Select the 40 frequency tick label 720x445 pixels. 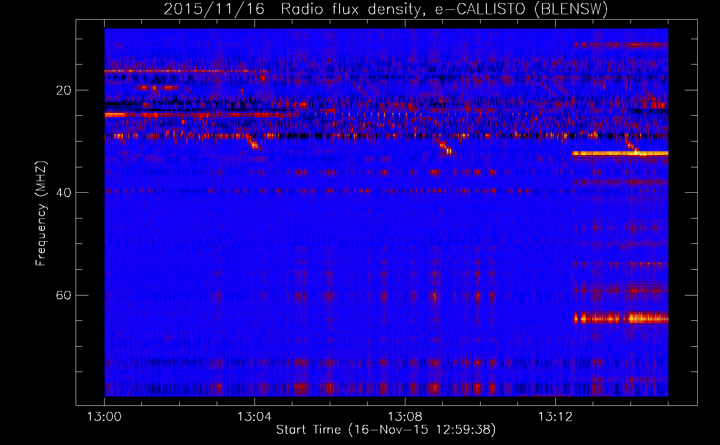tap(64, 193)
